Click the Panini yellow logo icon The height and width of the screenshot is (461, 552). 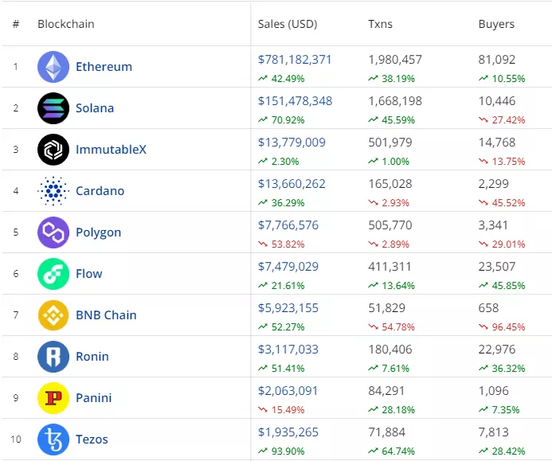tap(53, 398)
